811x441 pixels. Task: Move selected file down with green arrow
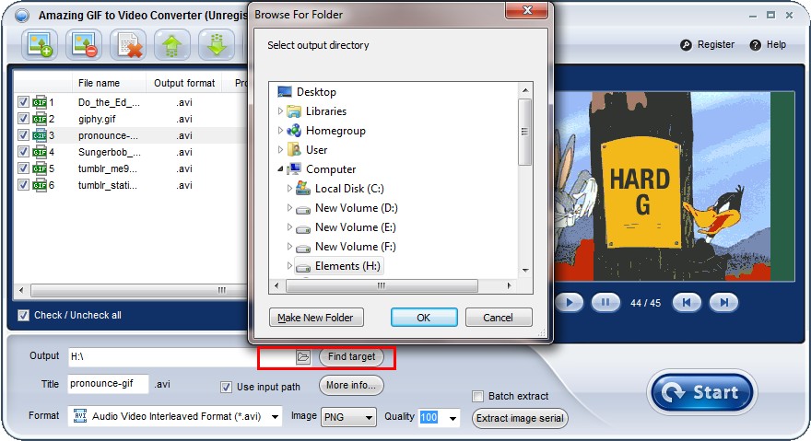click(x=217, y=44)
